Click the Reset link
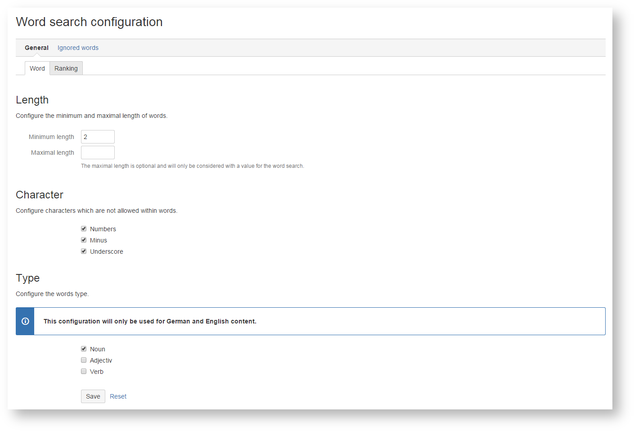Screen dimensions: 634x431 click(x=118, y=396)
